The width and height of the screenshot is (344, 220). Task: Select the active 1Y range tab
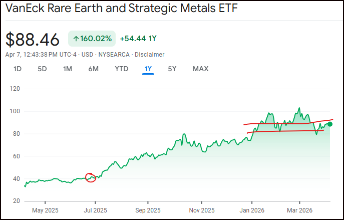coord(148,69)
